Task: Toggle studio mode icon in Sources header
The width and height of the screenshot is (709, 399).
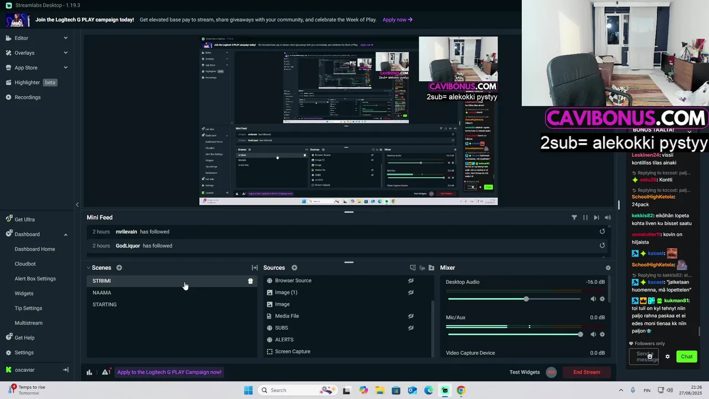Action: [x=422, y=268]
